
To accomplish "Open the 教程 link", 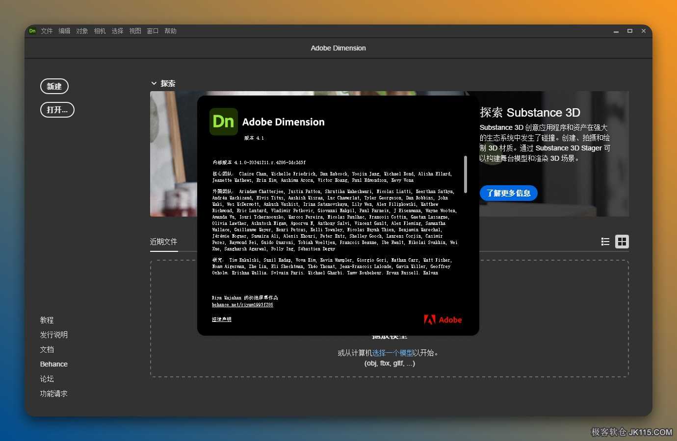I will (x=47, y=320).
